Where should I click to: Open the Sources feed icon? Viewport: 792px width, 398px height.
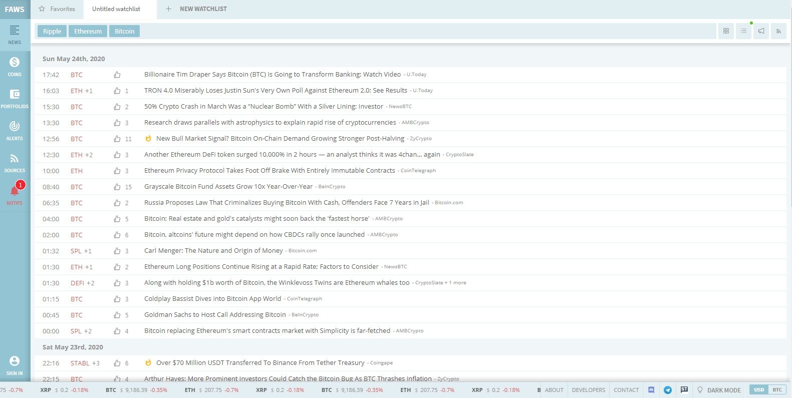(x=15, y=162)
